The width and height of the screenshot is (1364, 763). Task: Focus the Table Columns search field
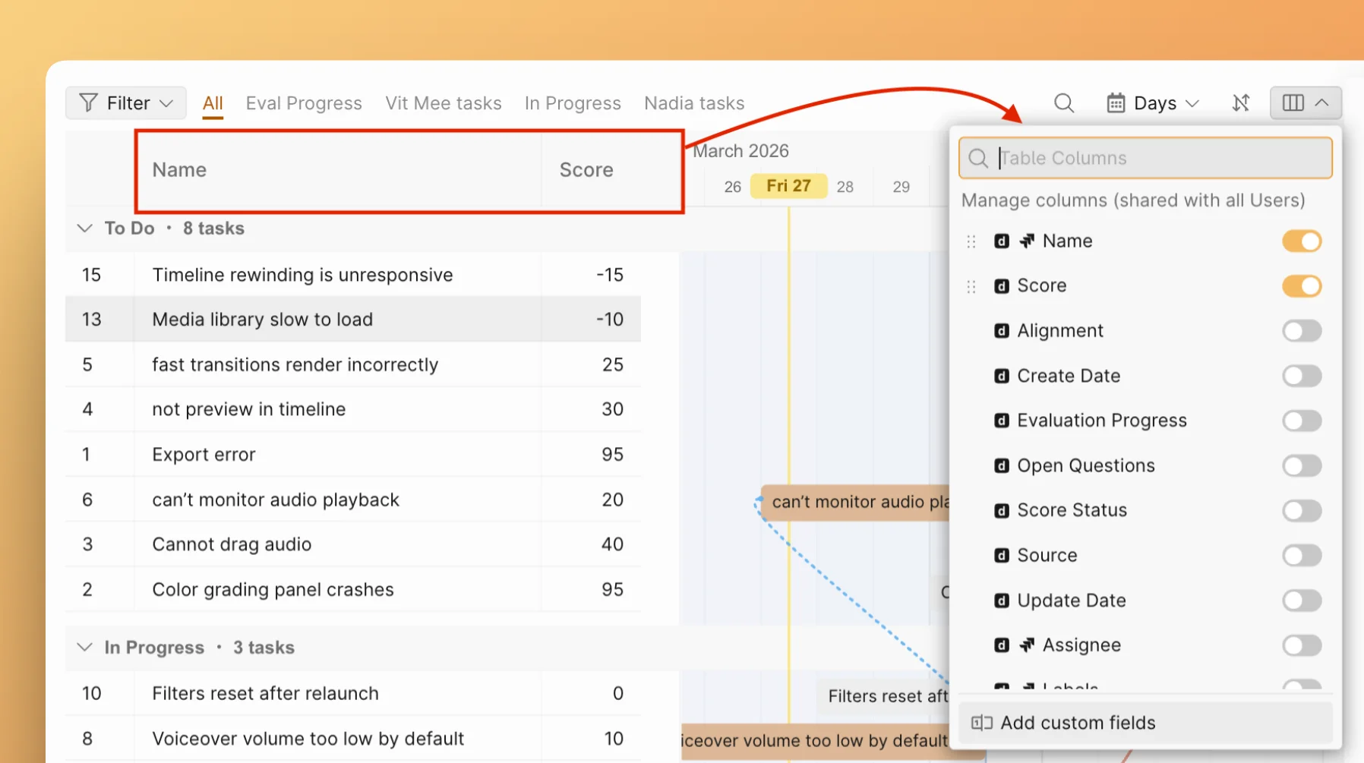[1154, 158]
